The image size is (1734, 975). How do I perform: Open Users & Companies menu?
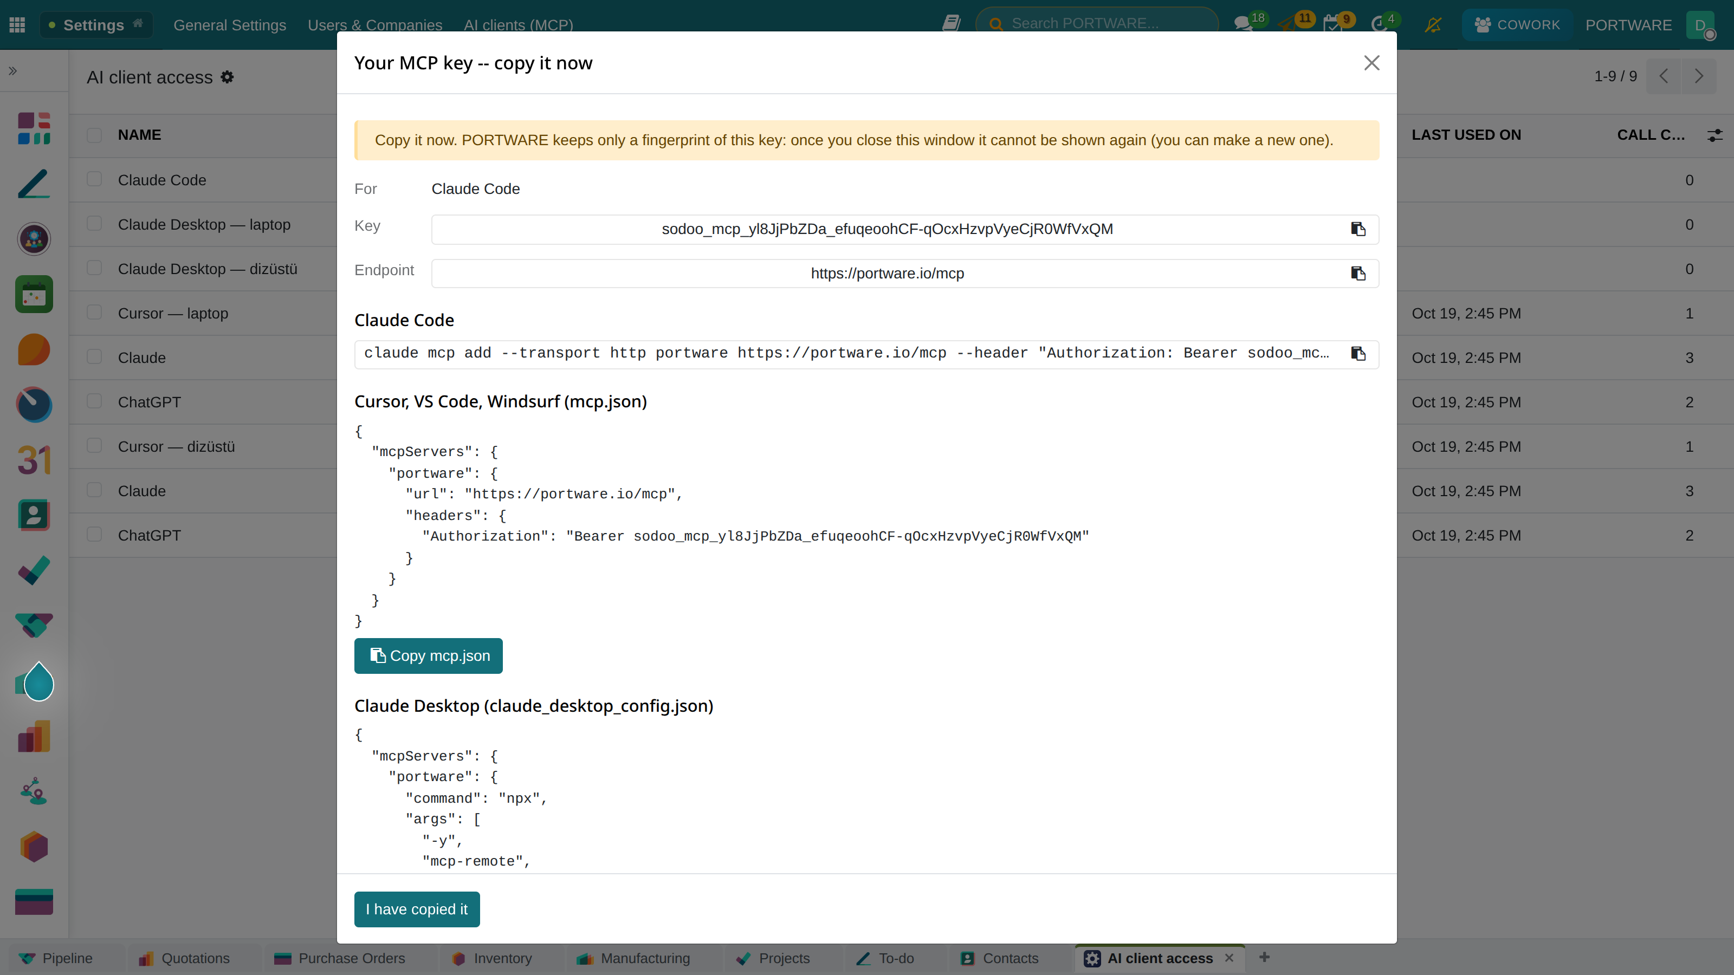[375, 25]
